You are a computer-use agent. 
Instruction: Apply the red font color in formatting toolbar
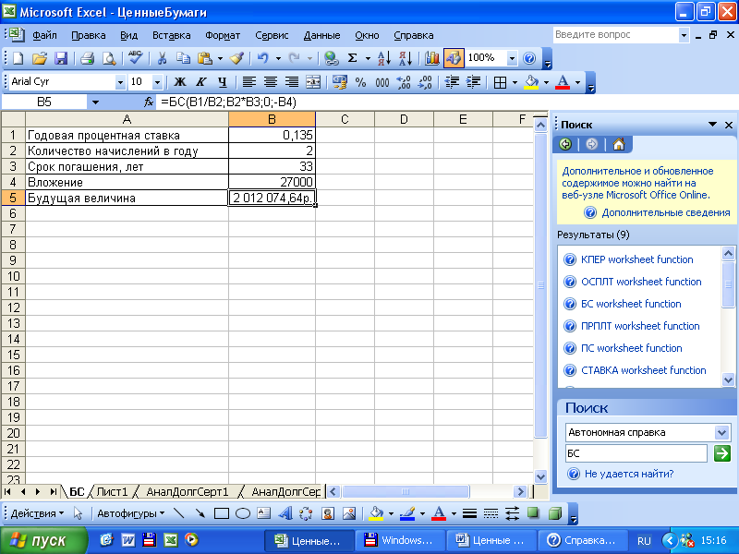coord(563,82)
